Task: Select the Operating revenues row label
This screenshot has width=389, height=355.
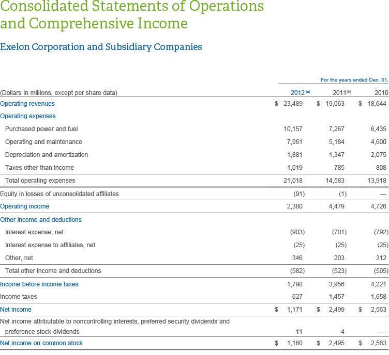Action: tap(27, 104)
